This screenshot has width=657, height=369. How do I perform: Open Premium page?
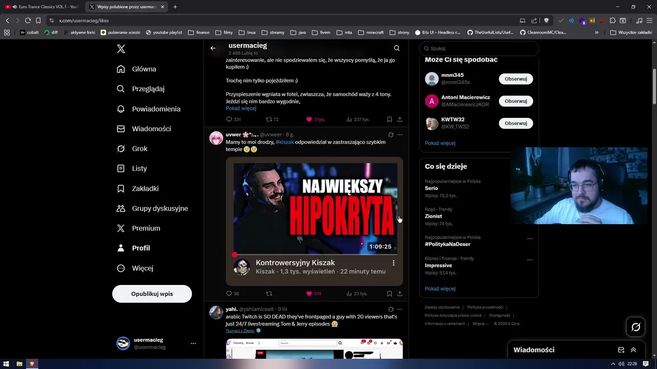click(139, 228)
